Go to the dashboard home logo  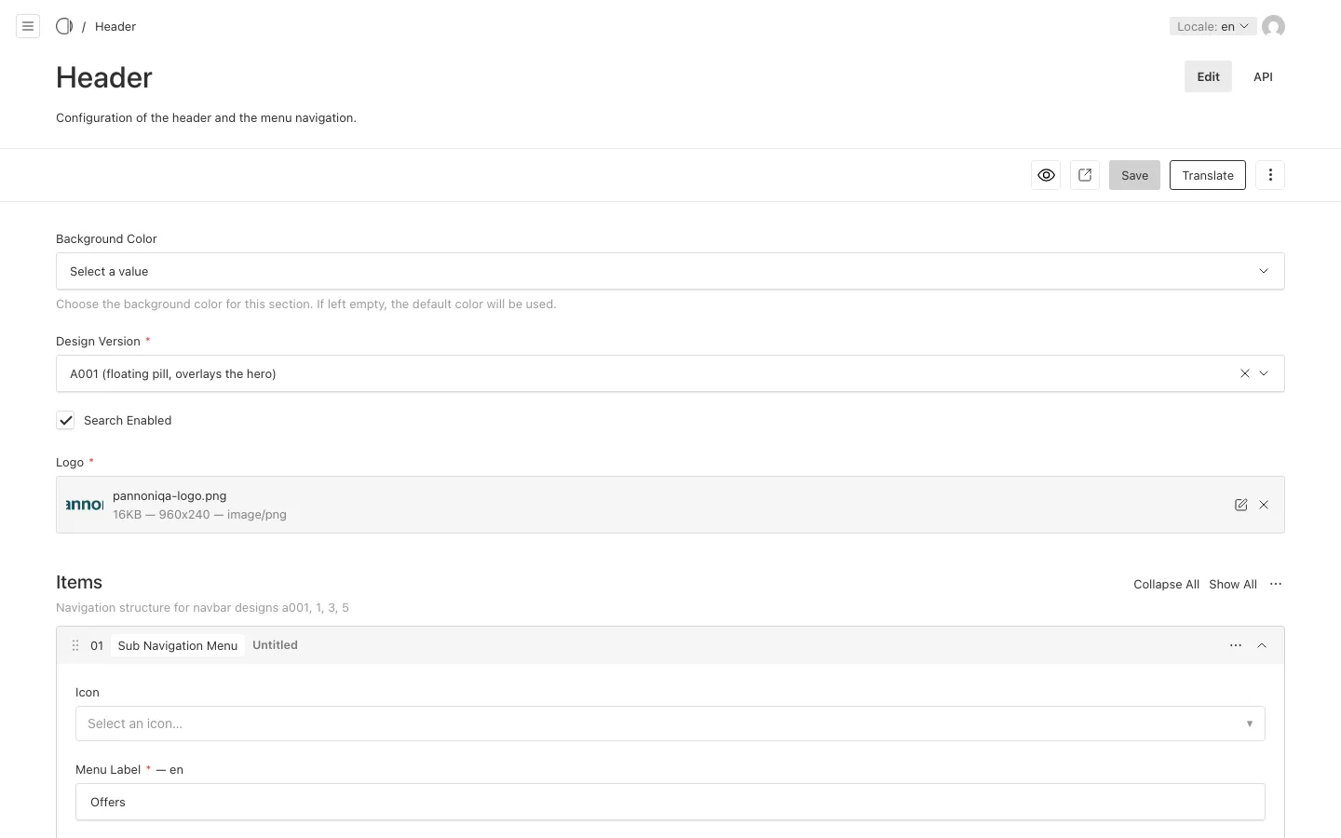(64, 26)
